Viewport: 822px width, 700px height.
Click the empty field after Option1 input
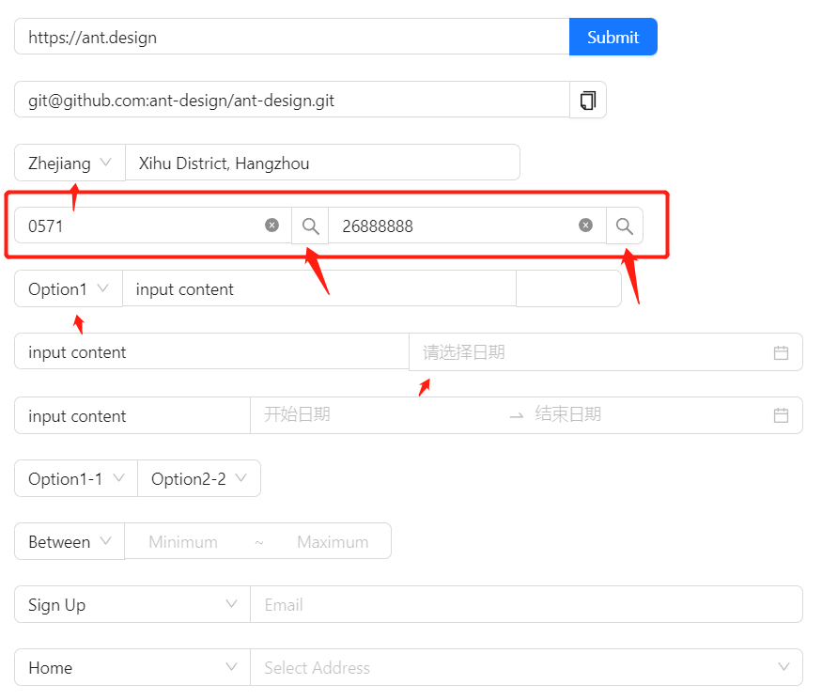click(x=568, y=288)
